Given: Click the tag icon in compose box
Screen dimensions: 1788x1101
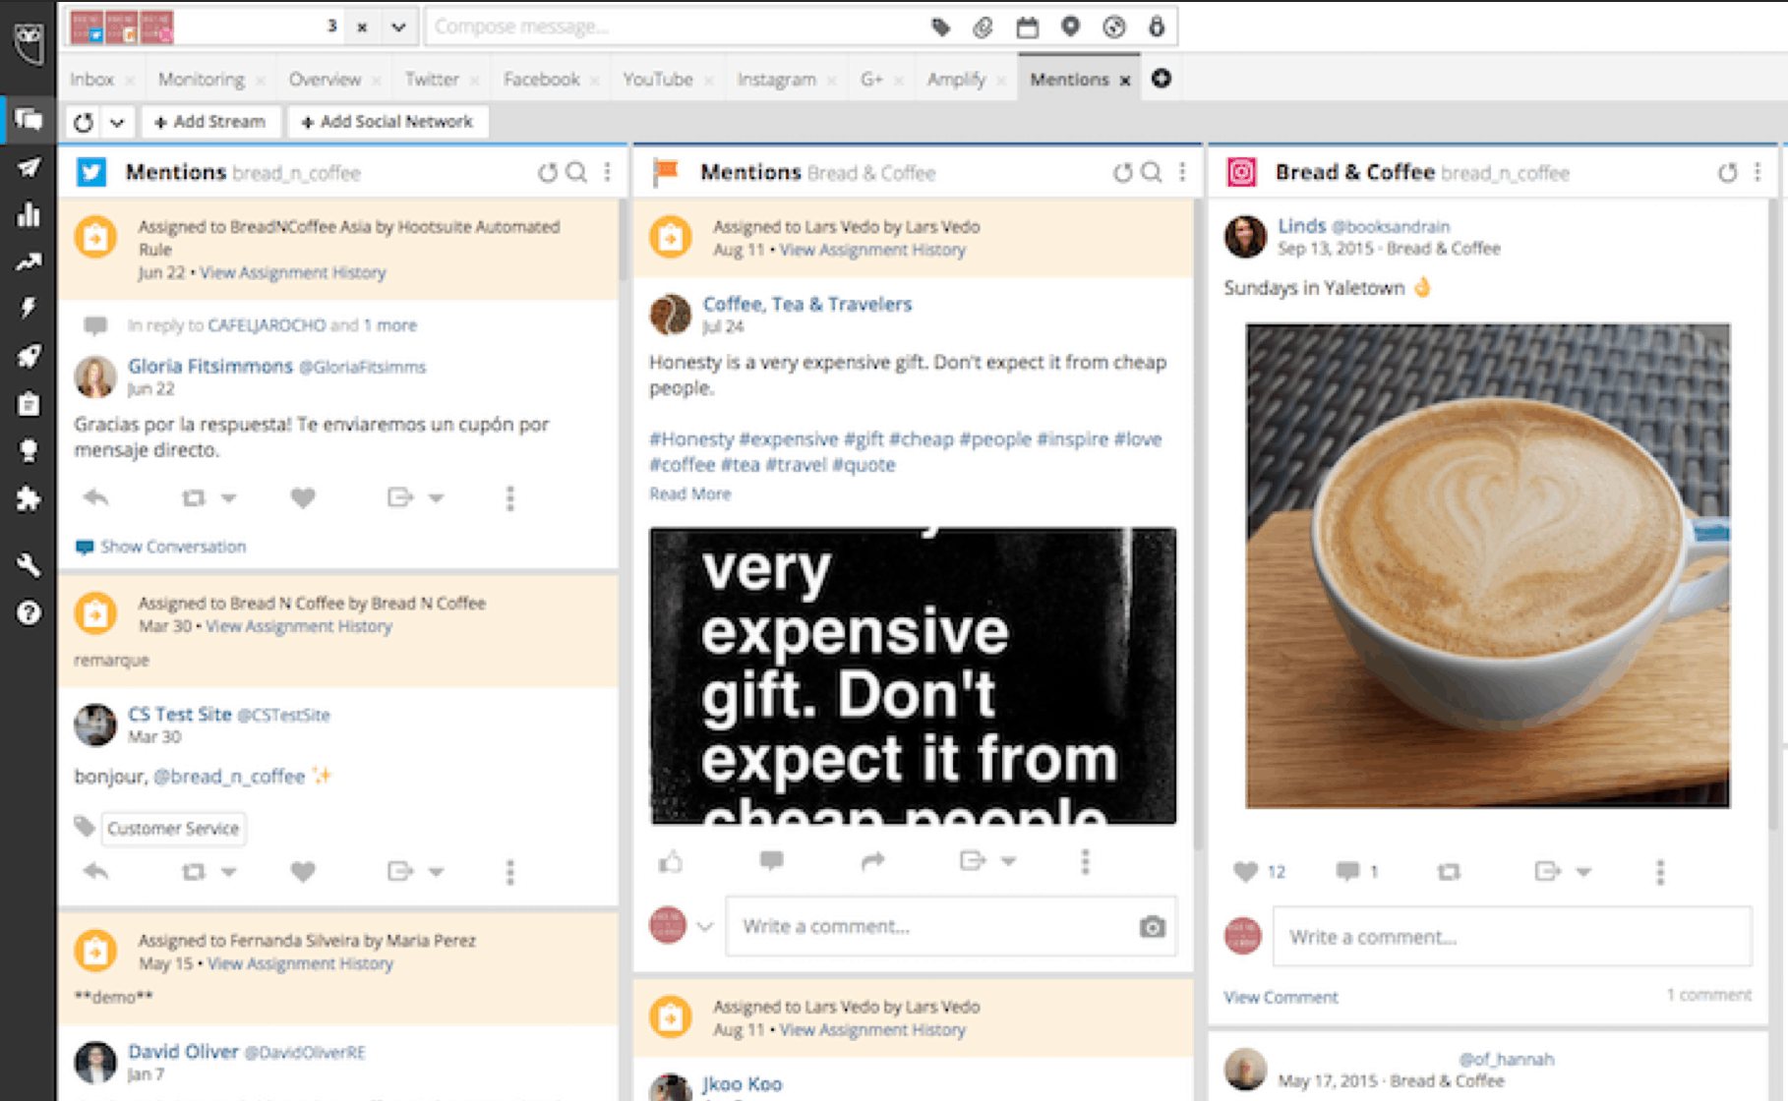Looking at the screenshot, I should point(940,27).
